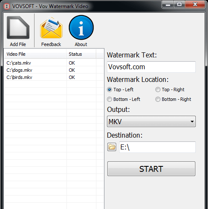Select Top - Right watermark location
Screen dimensions: 208x209
158,90
